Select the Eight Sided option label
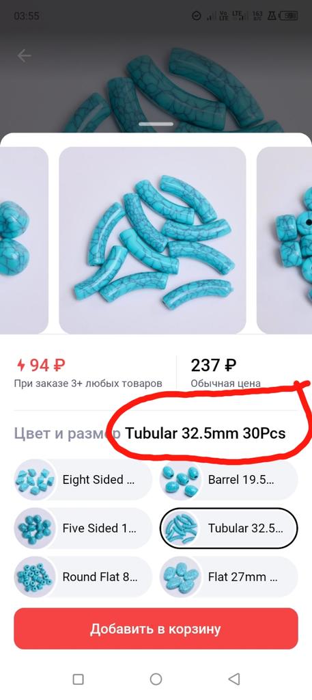Image resolution: width=312 pixels, height=700 pixels. pyautogui.click(x=98, y=480)
